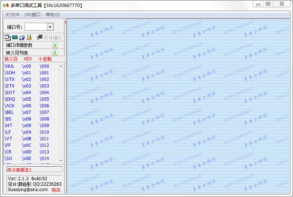Click inside the 端口号 input field
The image size is (293, 197).
tap(36, 27)
